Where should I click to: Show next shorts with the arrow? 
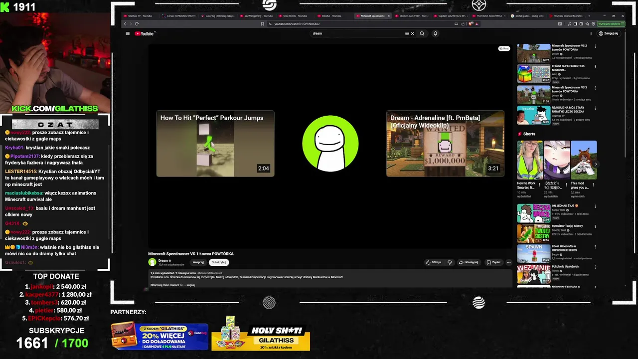click(x=596, y=164)
